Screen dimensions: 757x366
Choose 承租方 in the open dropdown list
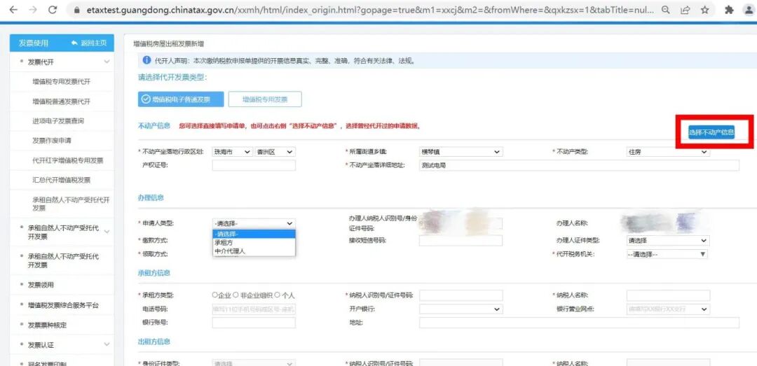coord(254,243)
